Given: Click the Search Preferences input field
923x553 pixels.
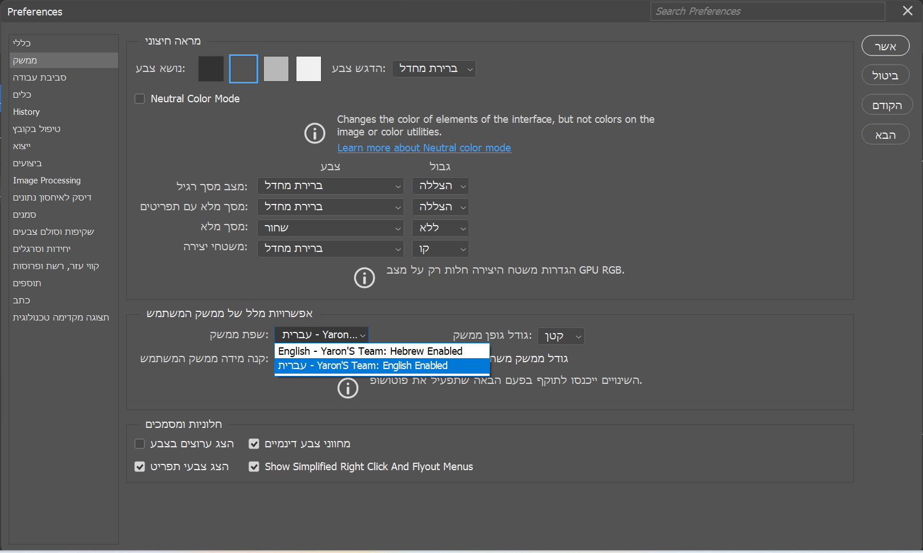Looking at the screenshot, I should 768,11.
